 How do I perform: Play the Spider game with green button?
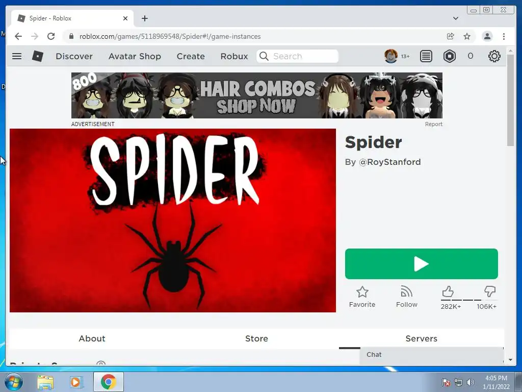(x=421, y=264)
